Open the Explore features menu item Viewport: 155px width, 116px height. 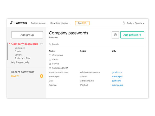click(x=38, y=23)
